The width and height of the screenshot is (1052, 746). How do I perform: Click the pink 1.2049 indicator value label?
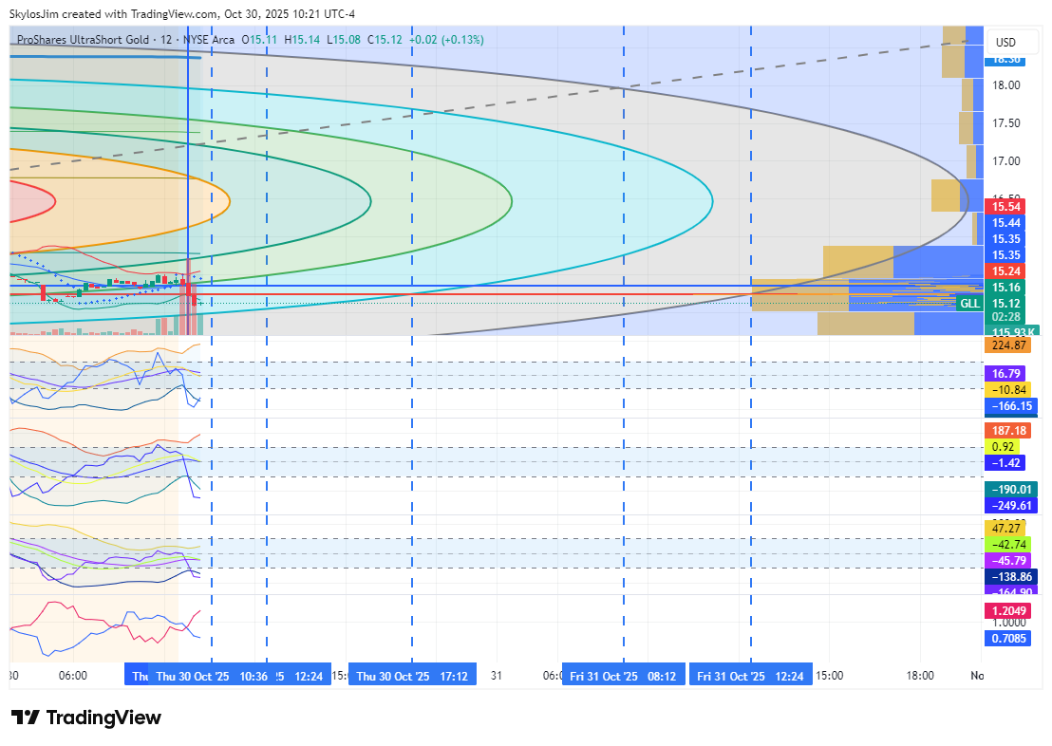1007,612
